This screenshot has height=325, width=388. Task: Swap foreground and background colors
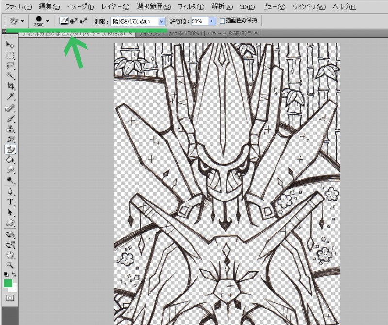(14, 274)
